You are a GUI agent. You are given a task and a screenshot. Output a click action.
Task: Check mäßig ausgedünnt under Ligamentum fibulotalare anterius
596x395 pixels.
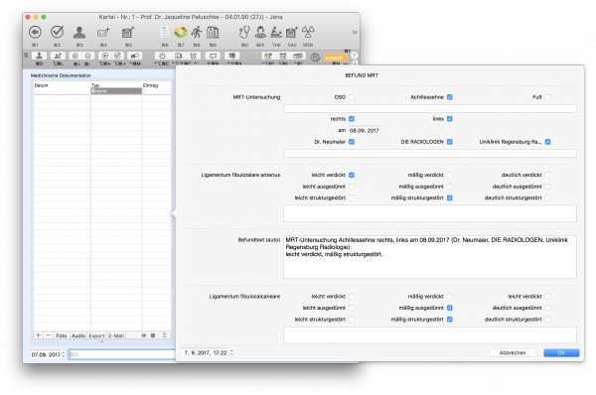pyautogui.click(x=450, y=187)
